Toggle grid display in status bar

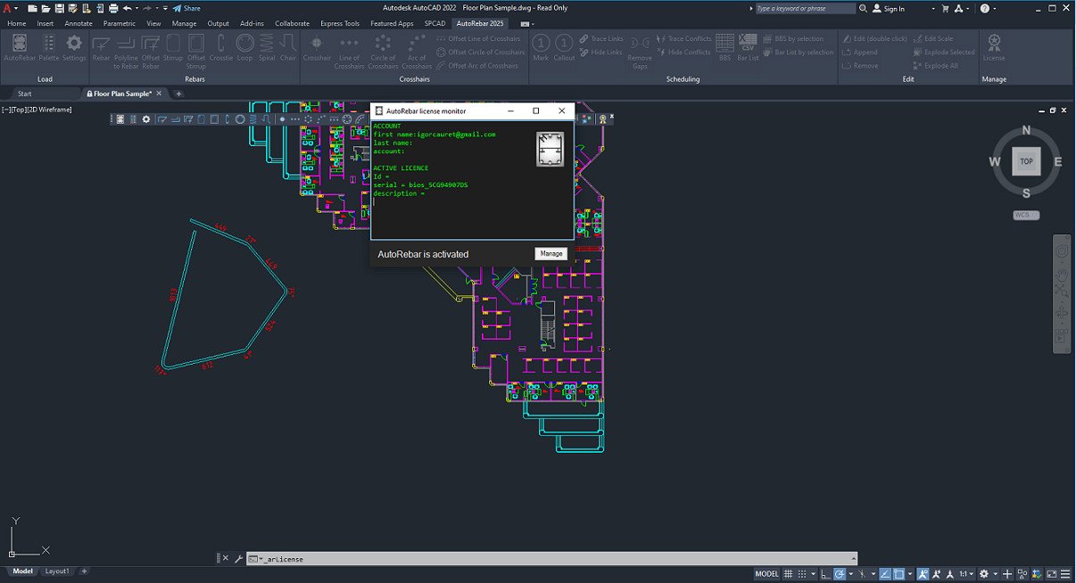(x=788, y=574)
